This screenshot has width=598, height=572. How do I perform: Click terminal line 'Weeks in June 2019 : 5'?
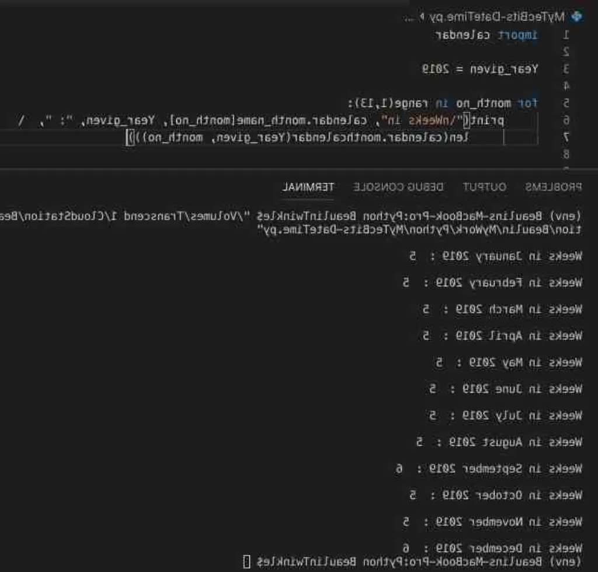click(505, 389)
